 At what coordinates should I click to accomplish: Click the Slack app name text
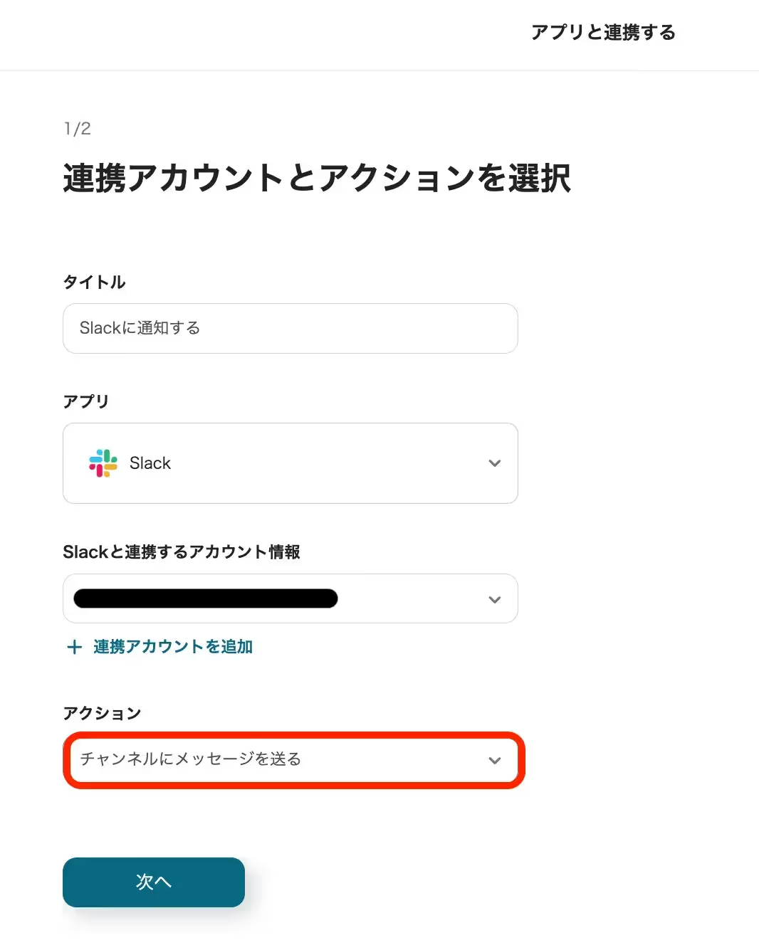[x=150, y=463]
